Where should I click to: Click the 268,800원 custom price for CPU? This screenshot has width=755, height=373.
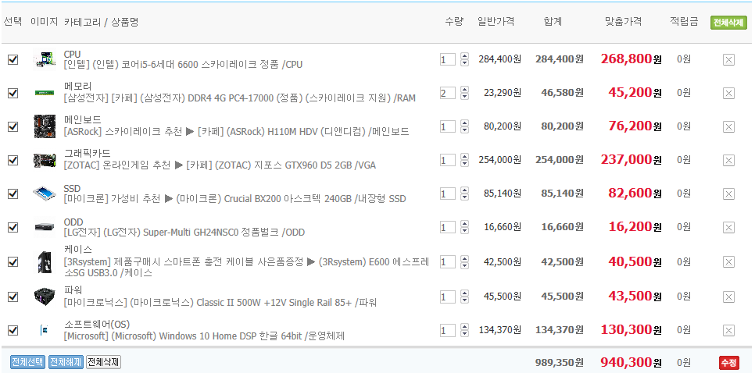(631, 59)
